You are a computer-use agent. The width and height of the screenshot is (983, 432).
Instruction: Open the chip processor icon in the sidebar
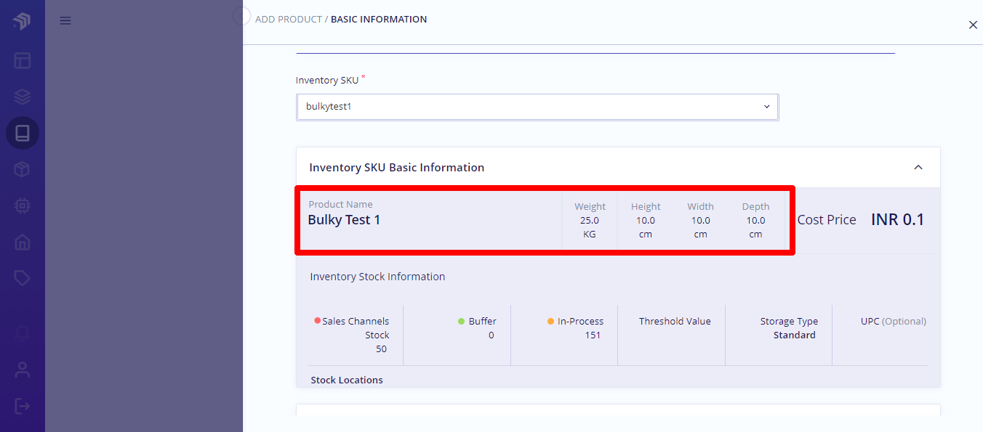pyautogui.click(x=23, y=205)
